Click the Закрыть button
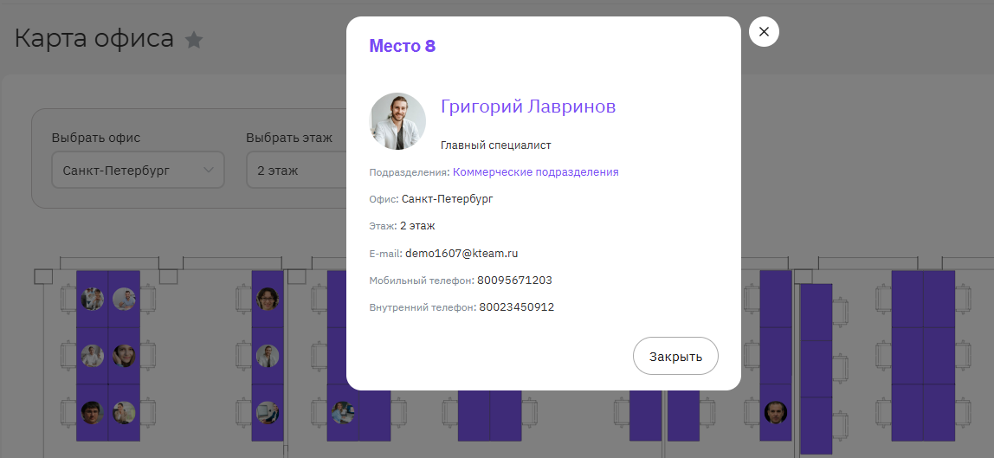 coord(675,356)
